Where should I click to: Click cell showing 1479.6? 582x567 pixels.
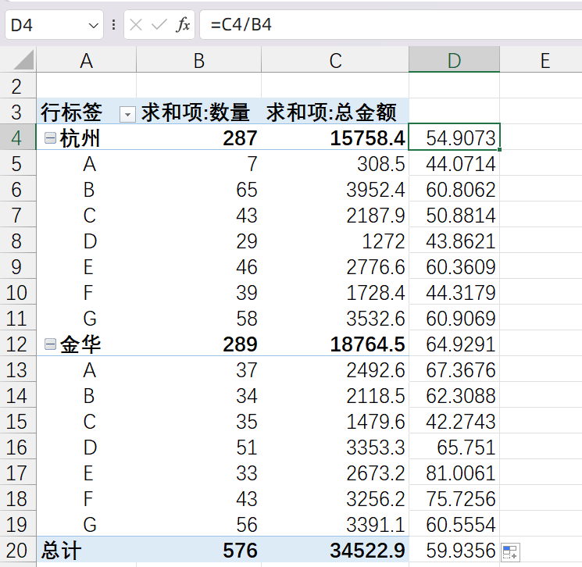coord(335,421)
